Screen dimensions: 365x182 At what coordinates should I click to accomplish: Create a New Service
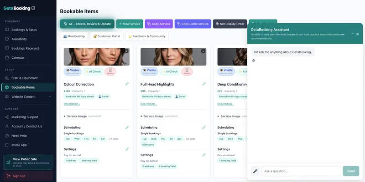(130, 24)
